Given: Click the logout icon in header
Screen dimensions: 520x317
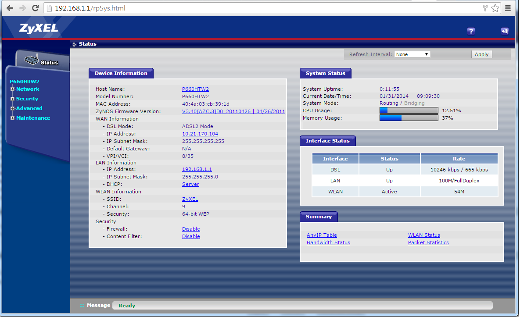Looking at the screenshot, I should point(504,31).
